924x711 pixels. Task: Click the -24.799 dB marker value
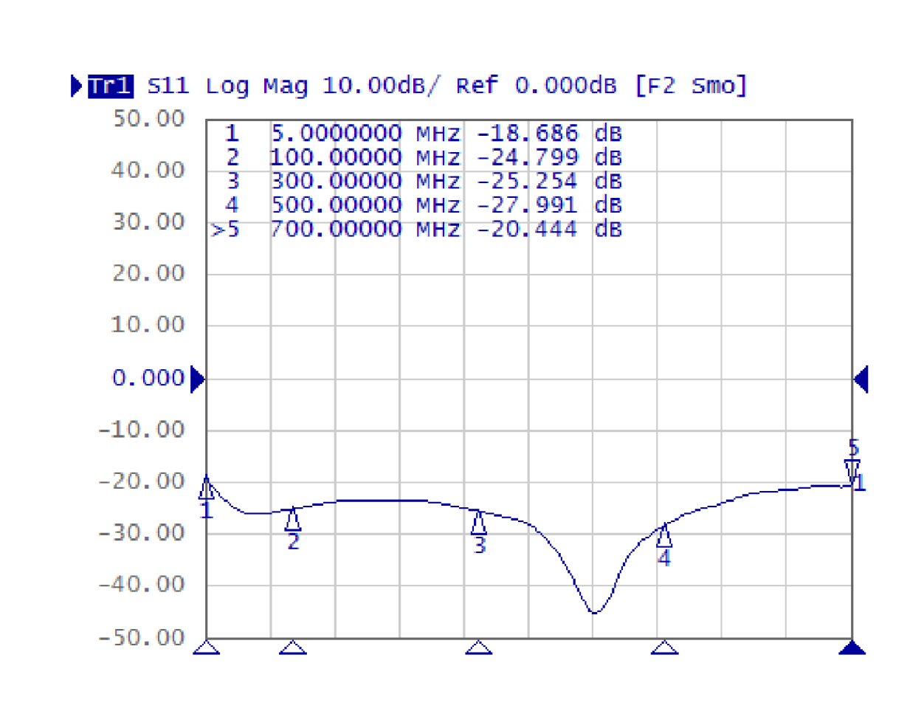coord(549,157)
